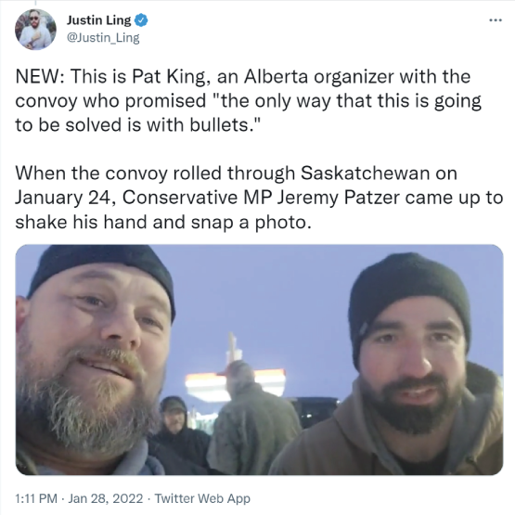Click the 1:11 PM timestamp
Viewport: 515px width, 515px height.
coord(36,498)
